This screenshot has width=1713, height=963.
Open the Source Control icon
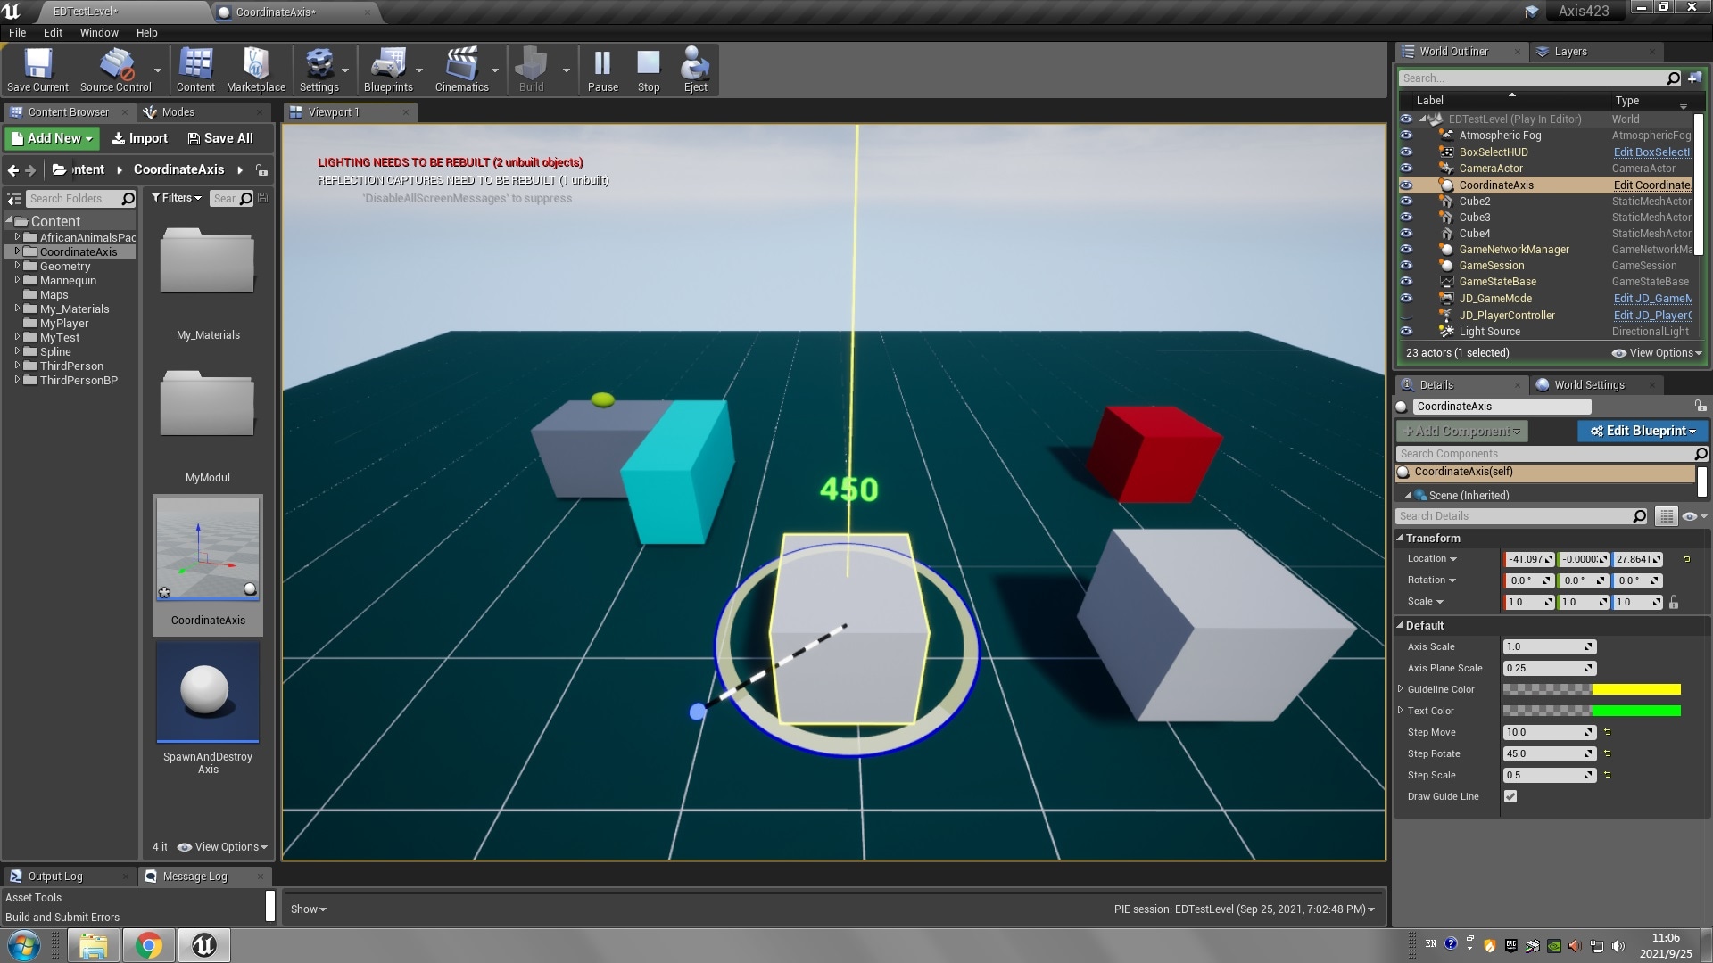pos(114,67)
